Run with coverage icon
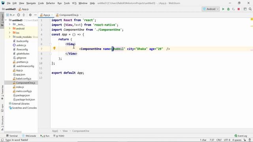Screen dimensions: 253x142 [x=234, y=9]
